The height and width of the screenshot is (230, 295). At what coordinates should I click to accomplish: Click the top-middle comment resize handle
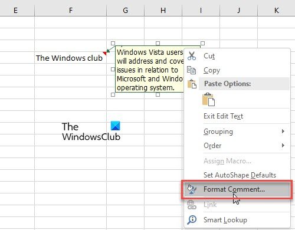pos(158,43)
